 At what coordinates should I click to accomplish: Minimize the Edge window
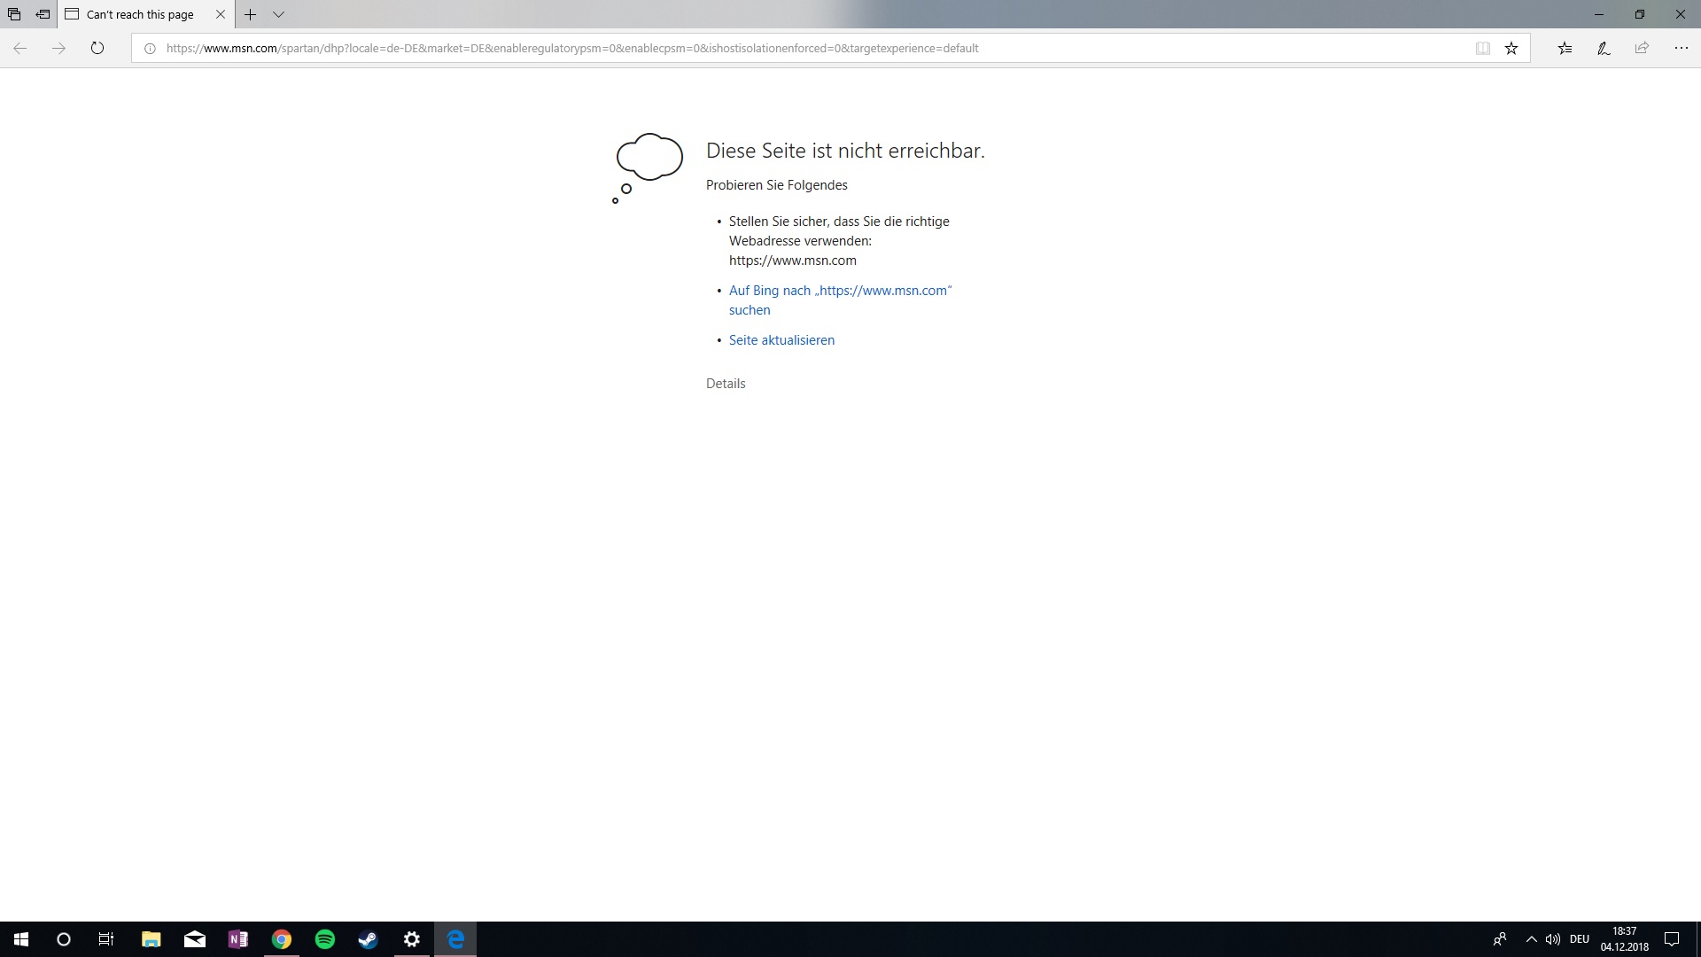tap(1599, 14)
